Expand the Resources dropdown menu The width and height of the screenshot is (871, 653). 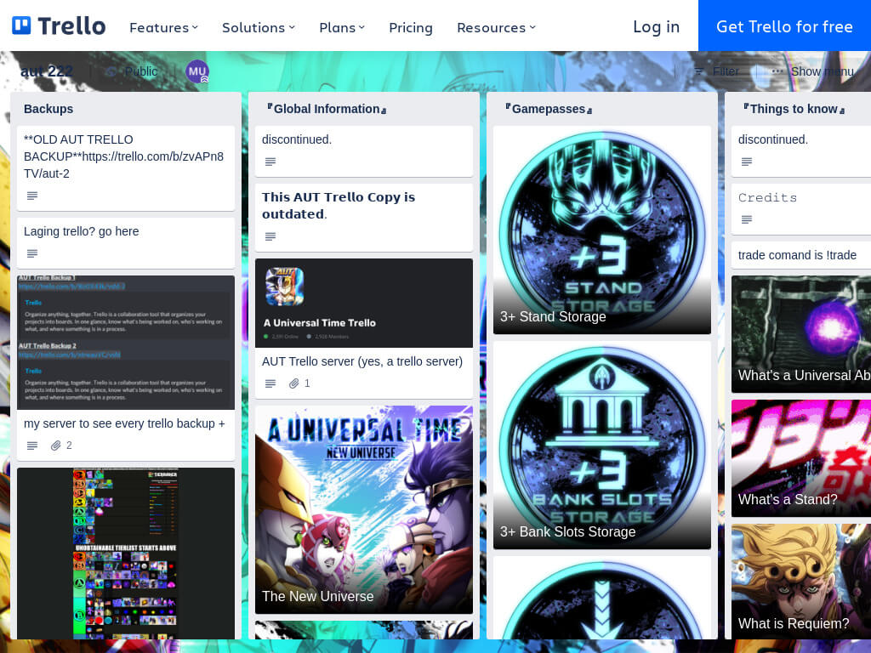coord(496,27)
